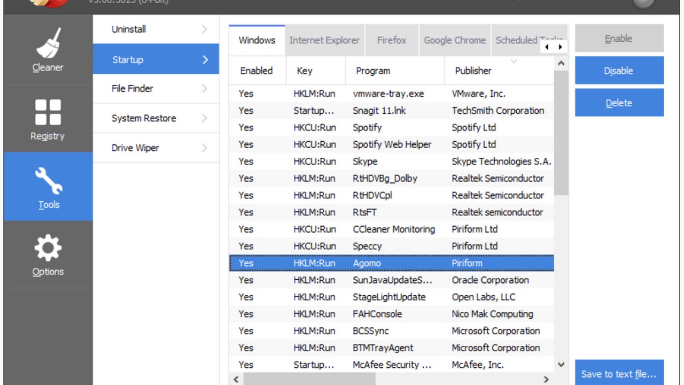The height and width of the screenshot is (385, 684).
Task: Select the RtHDVCpl entry
Action: pyautogui.click(x=392, y=195)
